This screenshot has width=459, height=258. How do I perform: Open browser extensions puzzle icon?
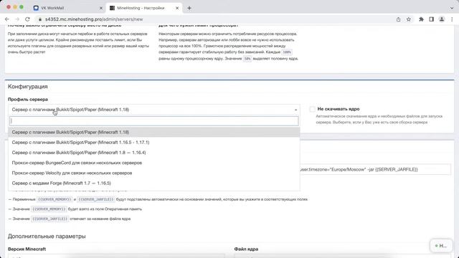tap(421, 19)
